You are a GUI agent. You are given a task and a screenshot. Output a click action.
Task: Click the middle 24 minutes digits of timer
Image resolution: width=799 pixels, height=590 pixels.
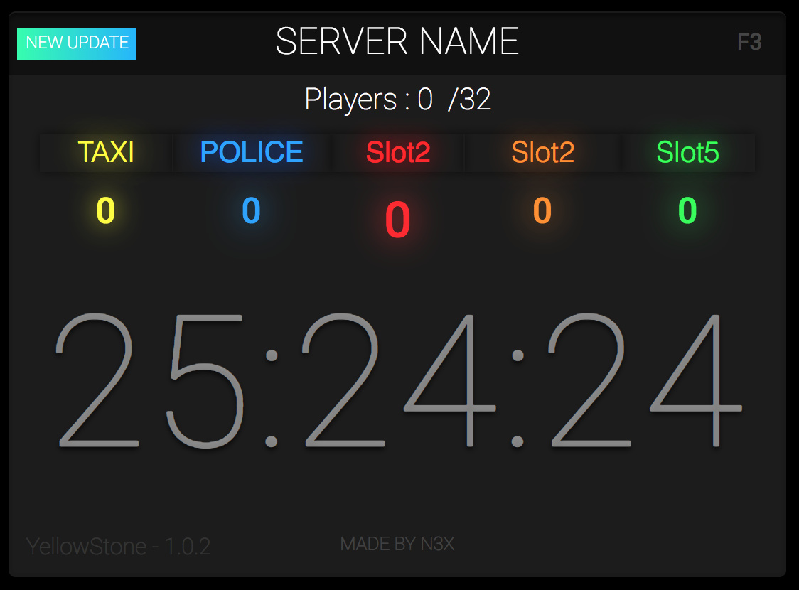[399, 381]
